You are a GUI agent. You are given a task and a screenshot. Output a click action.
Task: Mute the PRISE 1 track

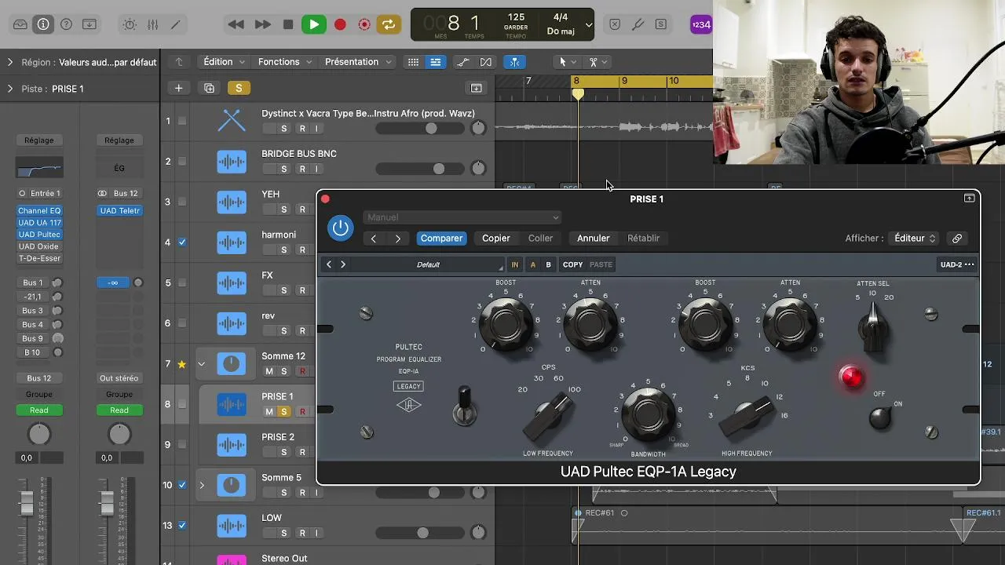coord(269,412)
